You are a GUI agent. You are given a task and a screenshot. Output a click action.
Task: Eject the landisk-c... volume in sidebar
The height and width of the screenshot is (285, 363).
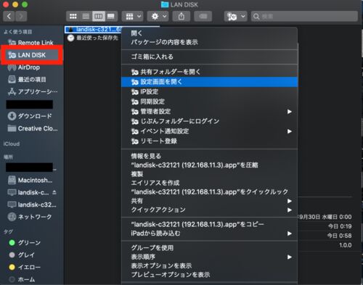click(x=54, y=192)
